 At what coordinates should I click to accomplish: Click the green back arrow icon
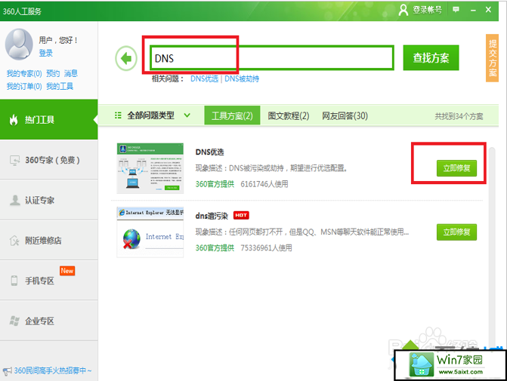pos(126,58)
